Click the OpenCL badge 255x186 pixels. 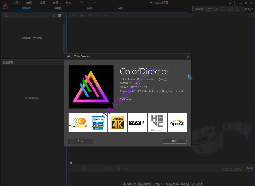[x=177, y=123]
